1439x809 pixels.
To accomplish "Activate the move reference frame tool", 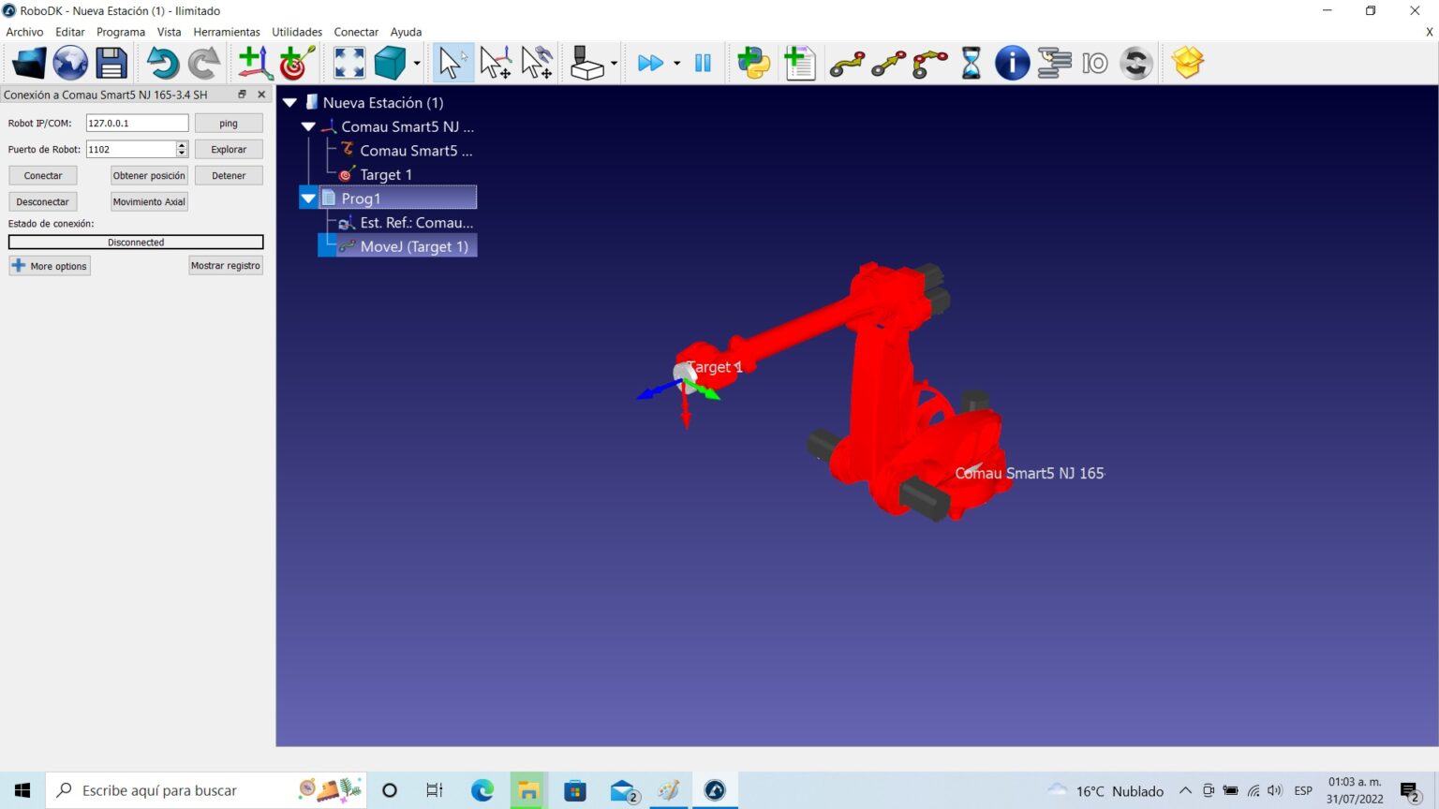I will (x=496, y=62).
